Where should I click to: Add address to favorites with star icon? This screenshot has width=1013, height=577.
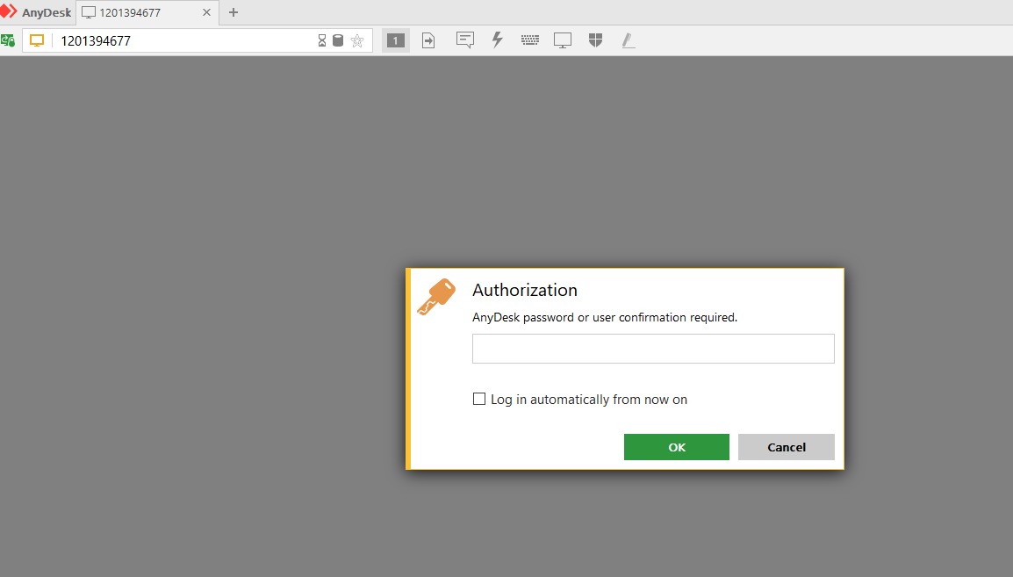357,40
